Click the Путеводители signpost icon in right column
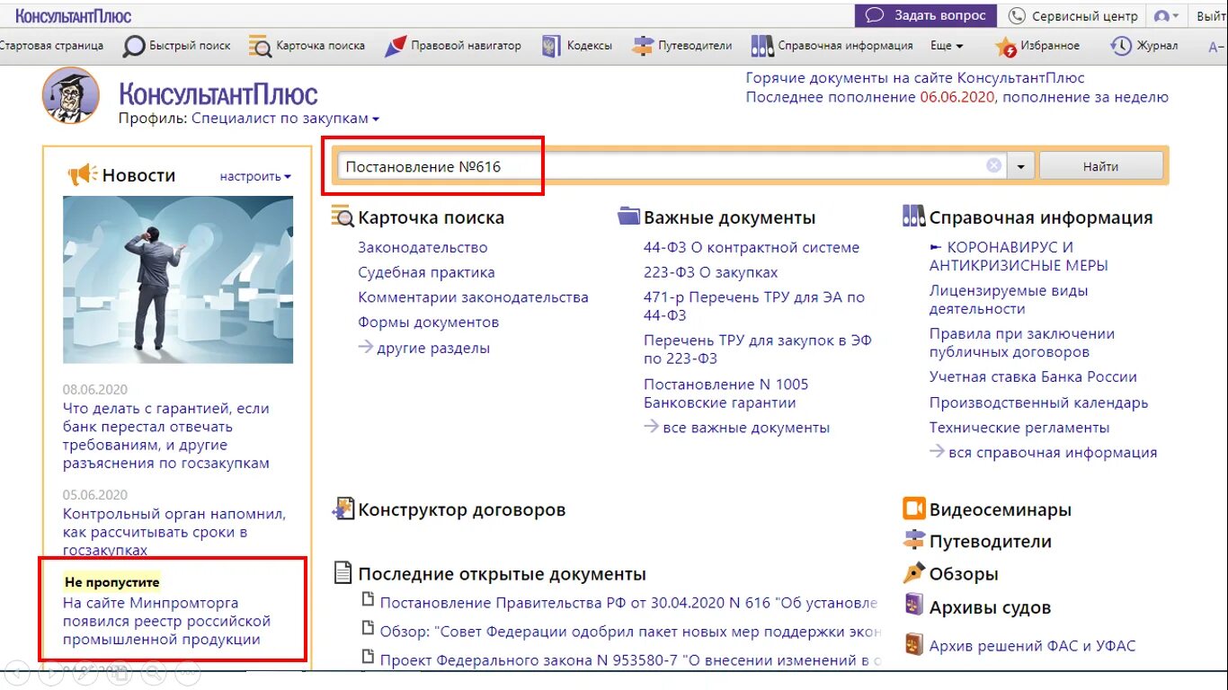1228x690 pixels. [914, 541]
